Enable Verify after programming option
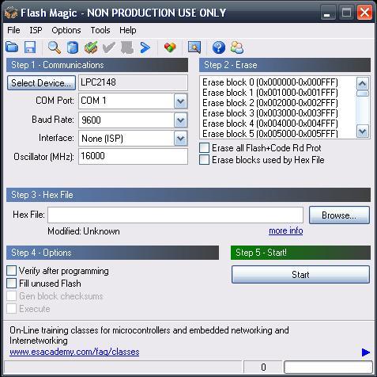This screenshot has height=377, width=377. tap(11, 271)
